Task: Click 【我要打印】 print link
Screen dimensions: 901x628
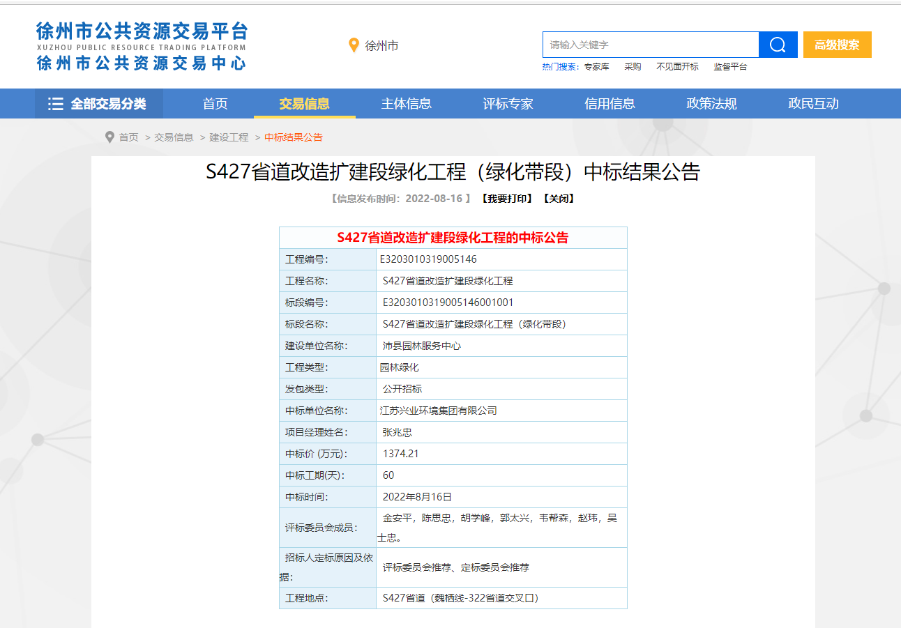Action: (507, 199)
